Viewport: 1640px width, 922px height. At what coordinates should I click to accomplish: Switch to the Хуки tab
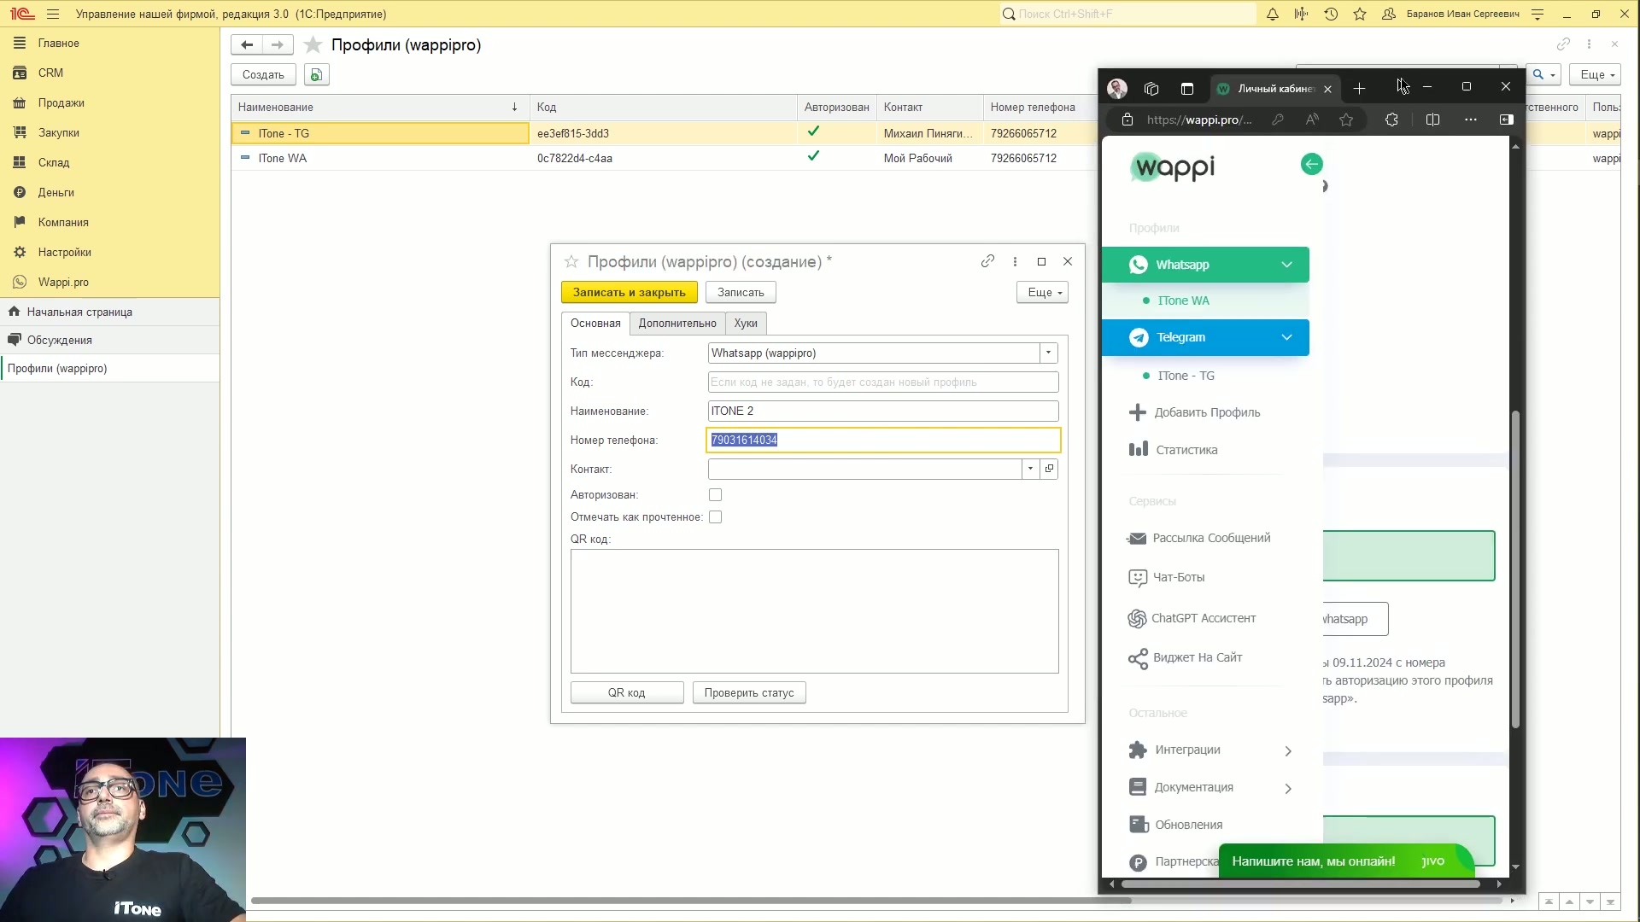pos(746,324)
